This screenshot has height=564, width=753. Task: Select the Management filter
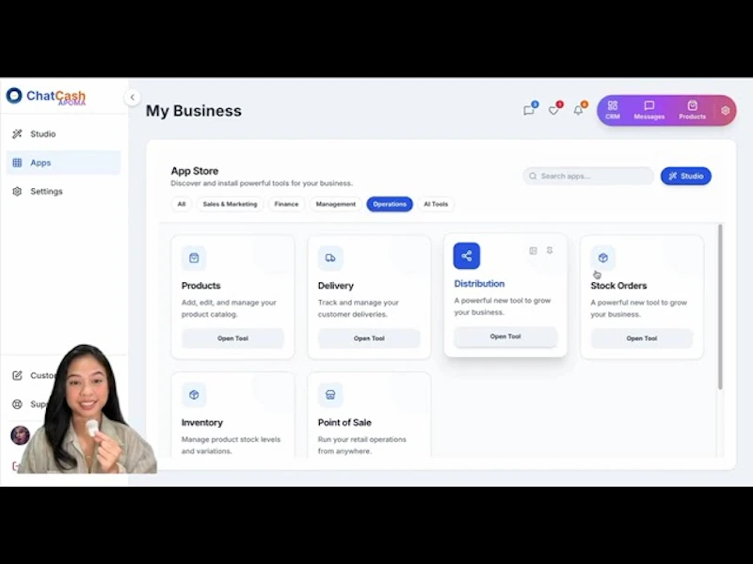point(336,204)
